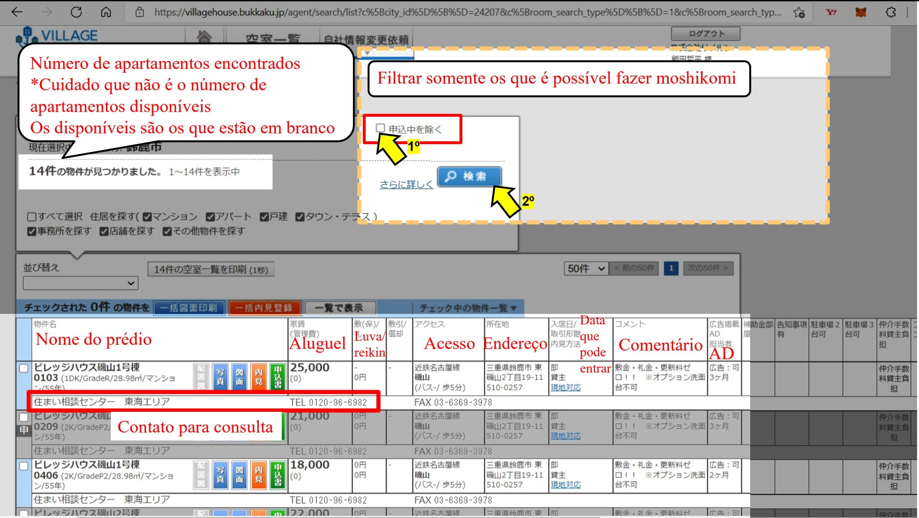The image size is (919, 518).
Task: Click the browser address bar URL
Action: click(467, 12)
